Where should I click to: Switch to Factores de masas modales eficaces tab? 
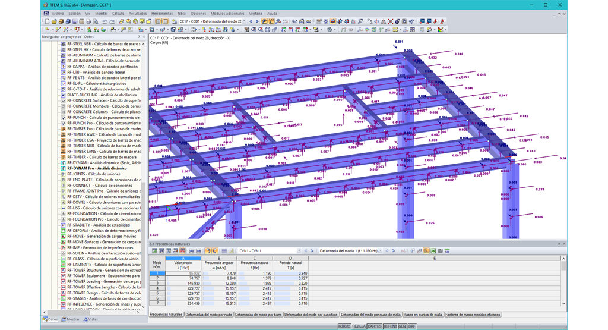coord(472,315)
